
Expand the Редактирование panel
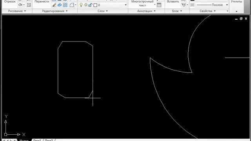click(55, 11)
